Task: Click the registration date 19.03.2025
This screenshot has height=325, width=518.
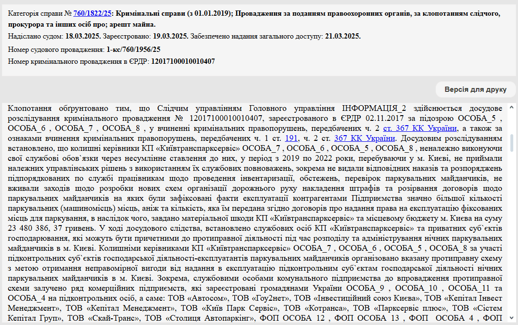Action: coord(170,36)
